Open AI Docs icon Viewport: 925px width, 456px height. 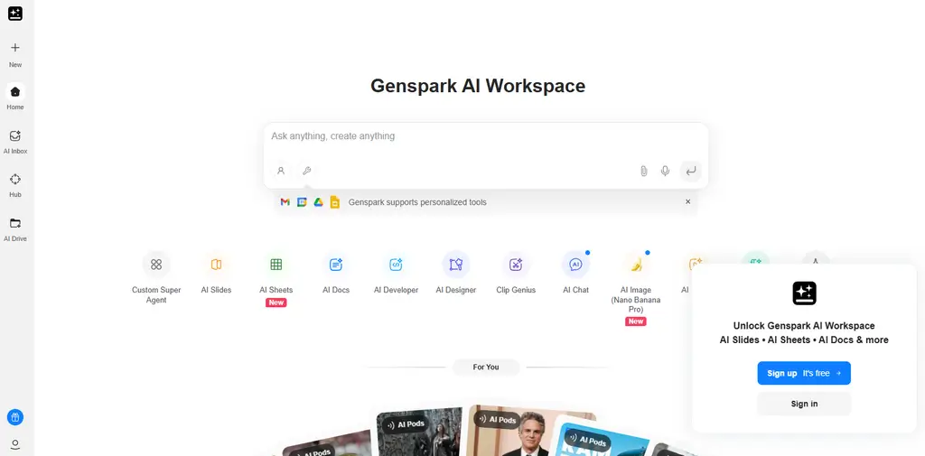pos(336,265)
